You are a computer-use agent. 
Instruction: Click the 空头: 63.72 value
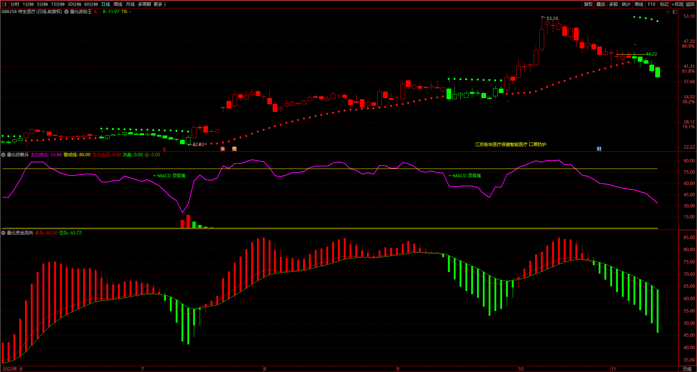pyautogui.click(x=70, y=233)
